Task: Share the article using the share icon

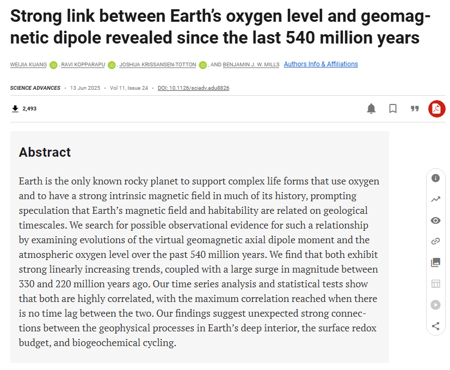Action: pyautogui.click(x=435, y=326)
